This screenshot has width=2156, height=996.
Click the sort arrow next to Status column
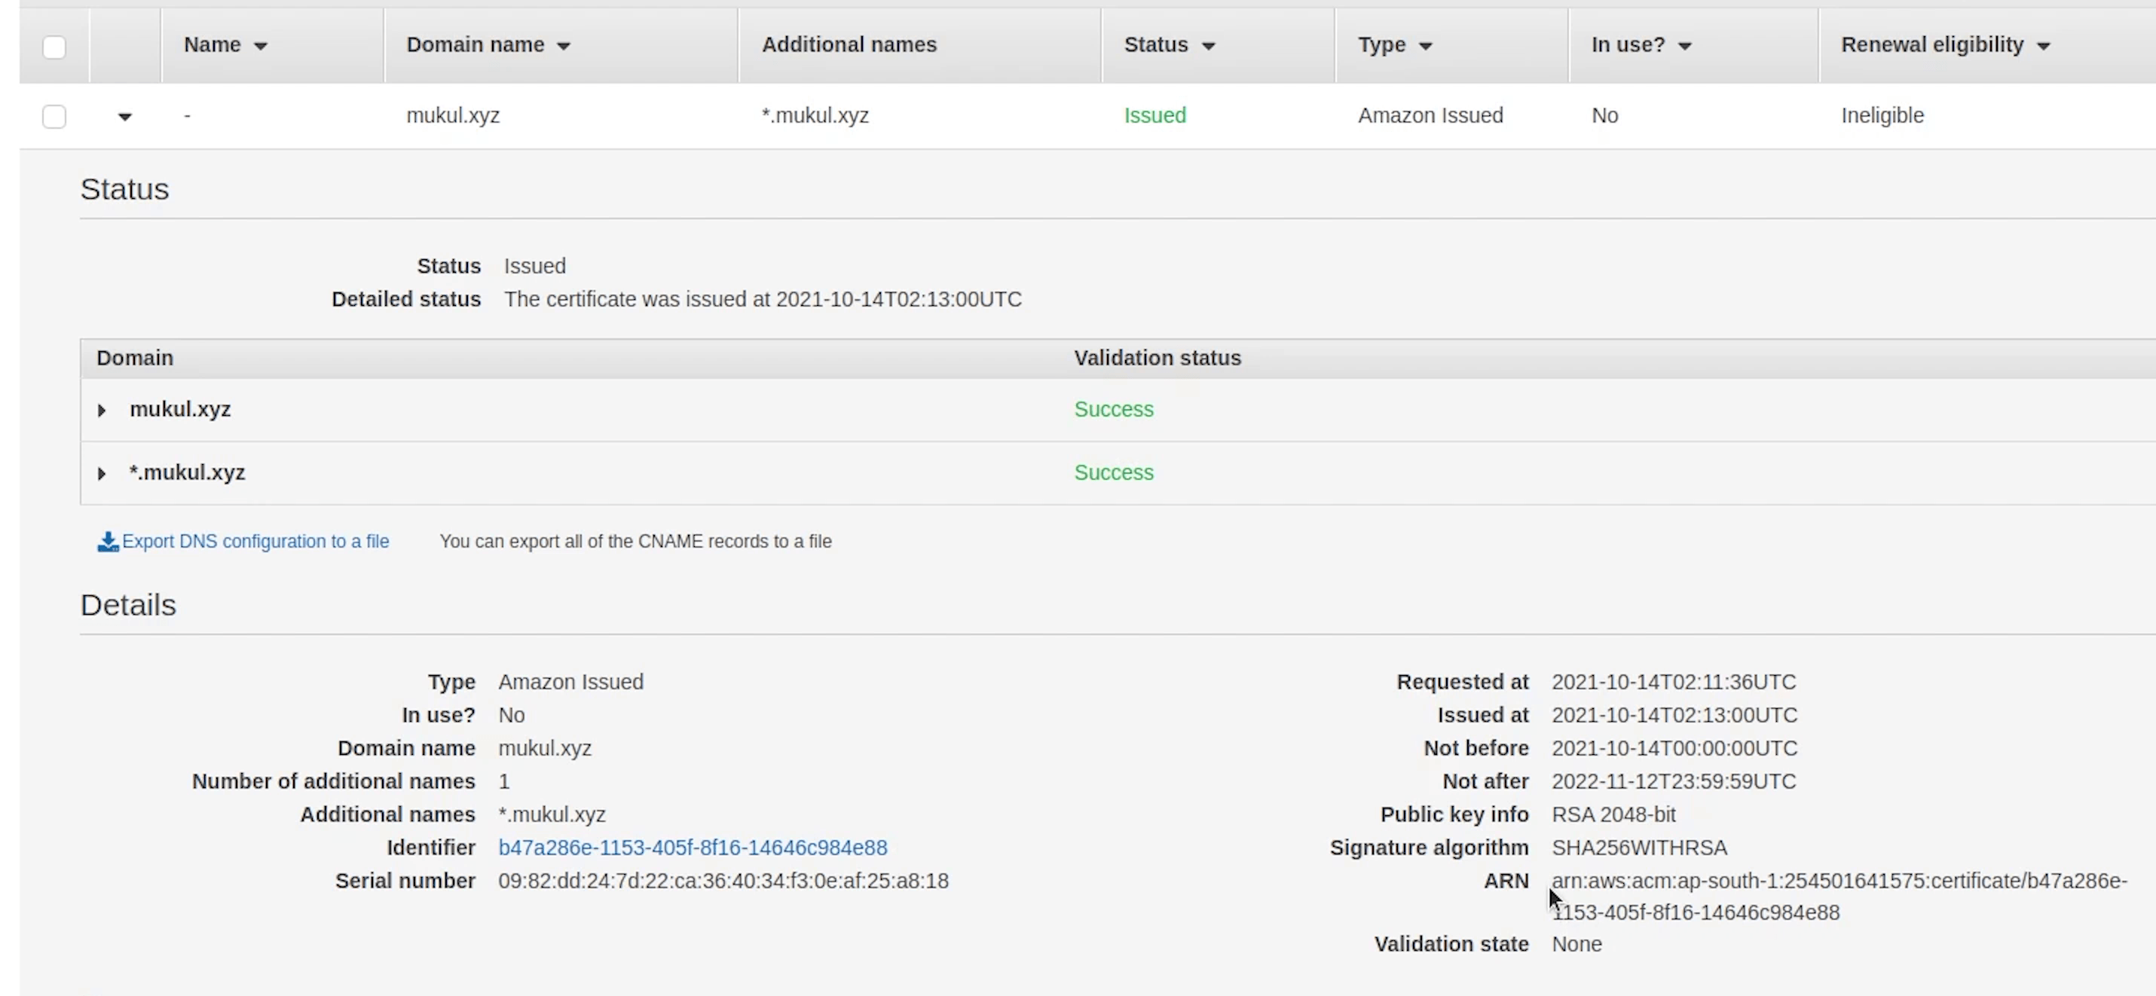(1208, 46)
